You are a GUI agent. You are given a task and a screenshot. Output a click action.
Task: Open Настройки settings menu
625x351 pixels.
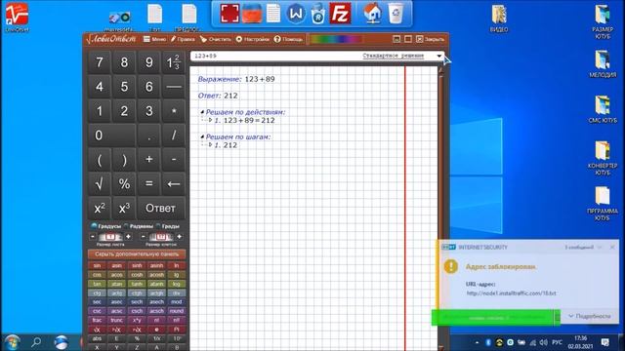(x=253, y=39)
